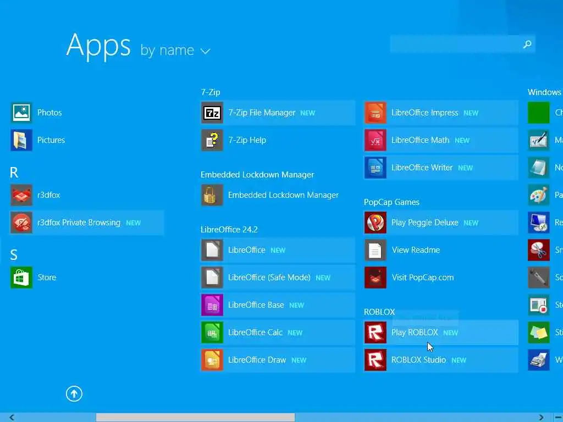The height and width of the screenshot is (422, 563).
Task: Click the 'View Readme' label
Action: [x=416, y=250]
